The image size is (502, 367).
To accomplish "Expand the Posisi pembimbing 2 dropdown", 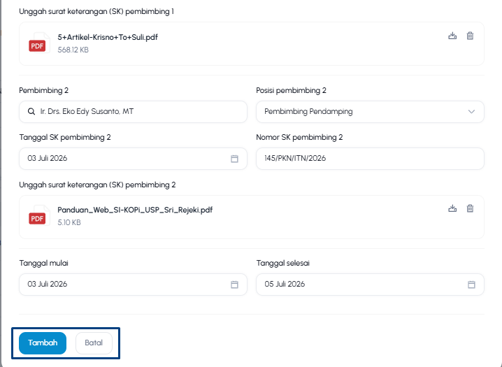I will click(370, 112).
